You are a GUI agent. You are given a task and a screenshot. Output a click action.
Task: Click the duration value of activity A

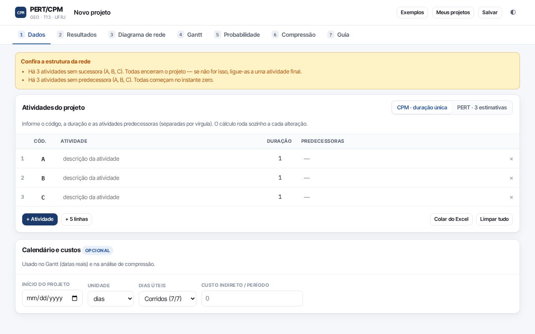[x=280, y=159]
